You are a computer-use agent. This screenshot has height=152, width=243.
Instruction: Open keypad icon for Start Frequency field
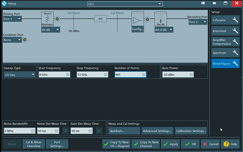pyautogui.click(x=68, y=75)
